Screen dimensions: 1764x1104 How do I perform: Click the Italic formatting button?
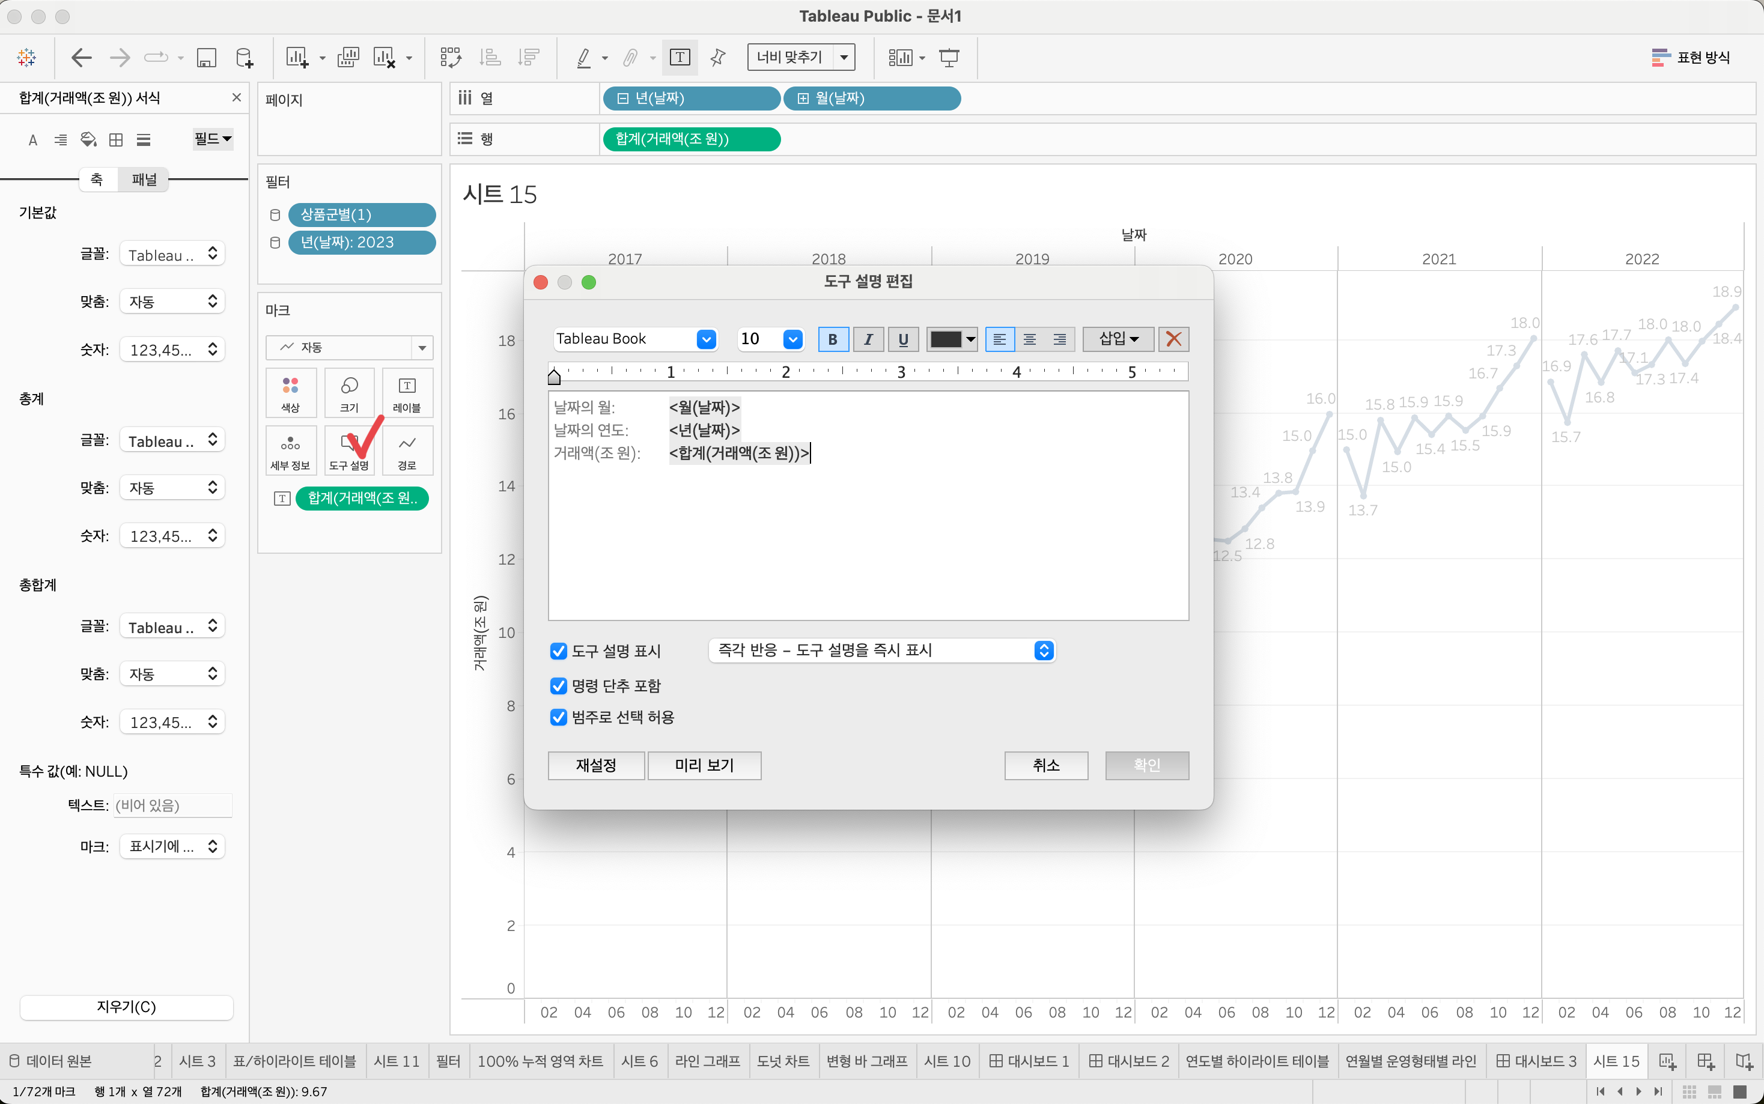point(868,339)
